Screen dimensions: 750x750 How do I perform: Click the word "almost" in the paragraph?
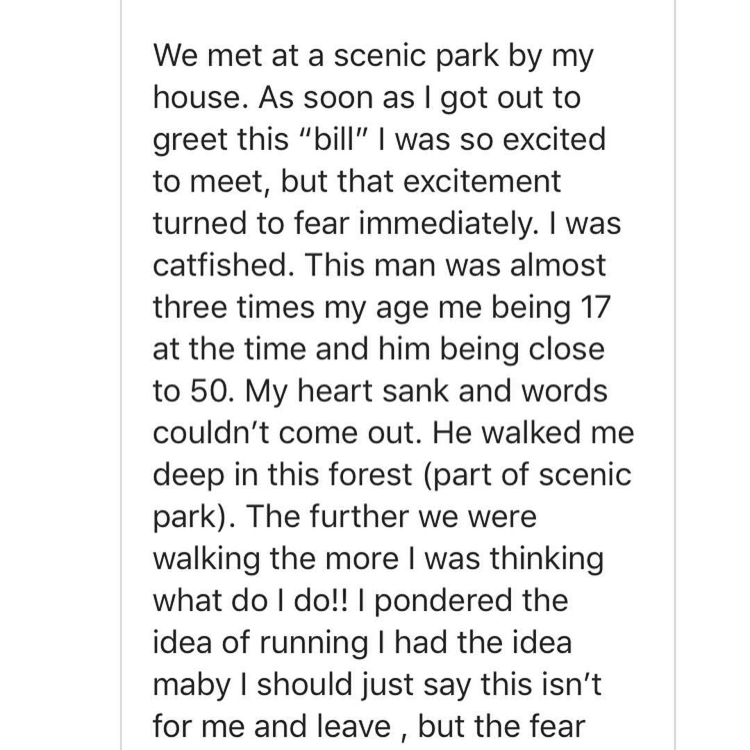click(x=558, y=265)
